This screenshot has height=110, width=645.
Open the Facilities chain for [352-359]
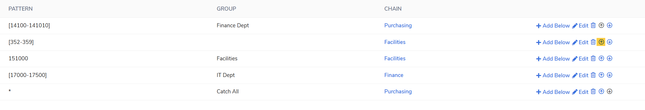[395, 42]
